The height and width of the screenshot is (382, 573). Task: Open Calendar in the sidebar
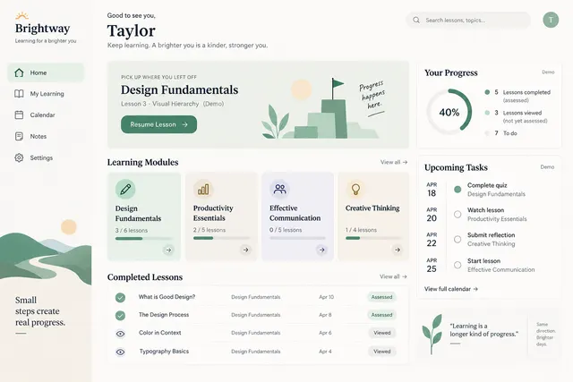click(x=46, y=115)
